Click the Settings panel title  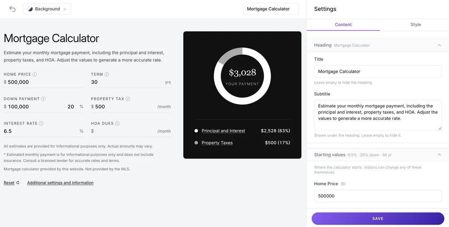tap(325, 9)
